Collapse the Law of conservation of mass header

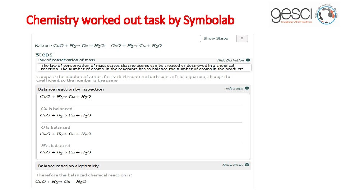(x=66, y=60)
